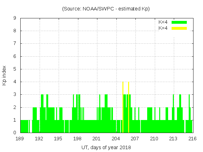Click x-axis tick label 216
The height and width of the screenshot is (152, 203).
coord(193,139)
